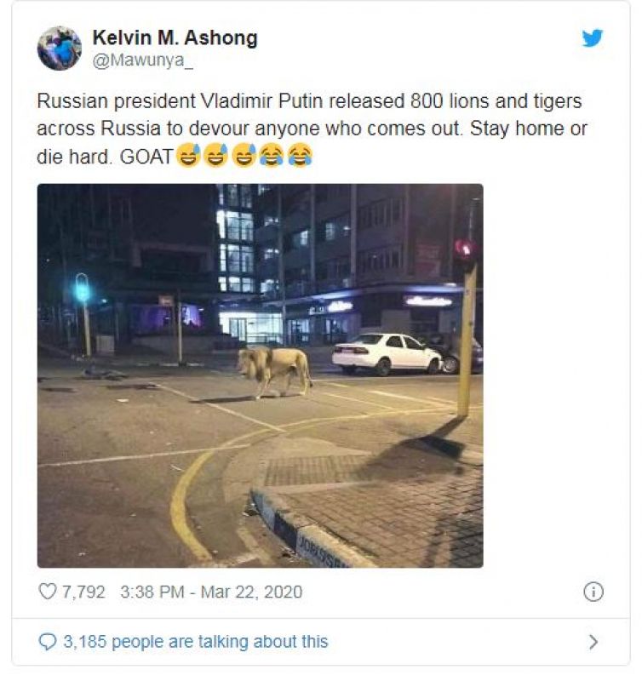Visit the @Mawunya_ handle link

click(x=143, y=60)
